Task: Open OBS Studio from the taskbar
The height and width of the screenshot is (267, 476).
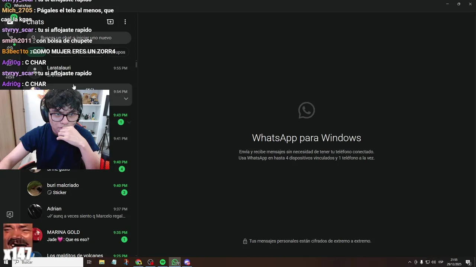Action: pyautogui.click(x=150, y=262)
